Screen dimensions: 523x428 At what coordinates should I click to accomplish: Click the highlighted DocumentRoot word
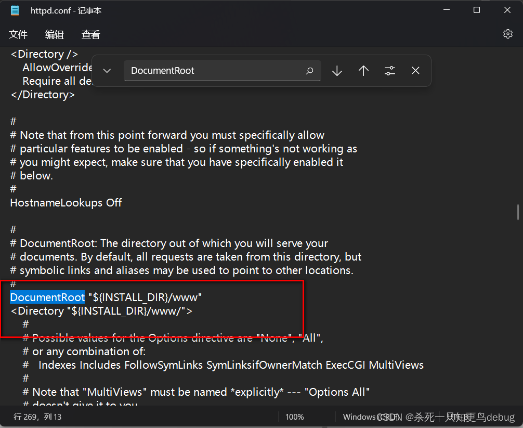tap(47, 297)
